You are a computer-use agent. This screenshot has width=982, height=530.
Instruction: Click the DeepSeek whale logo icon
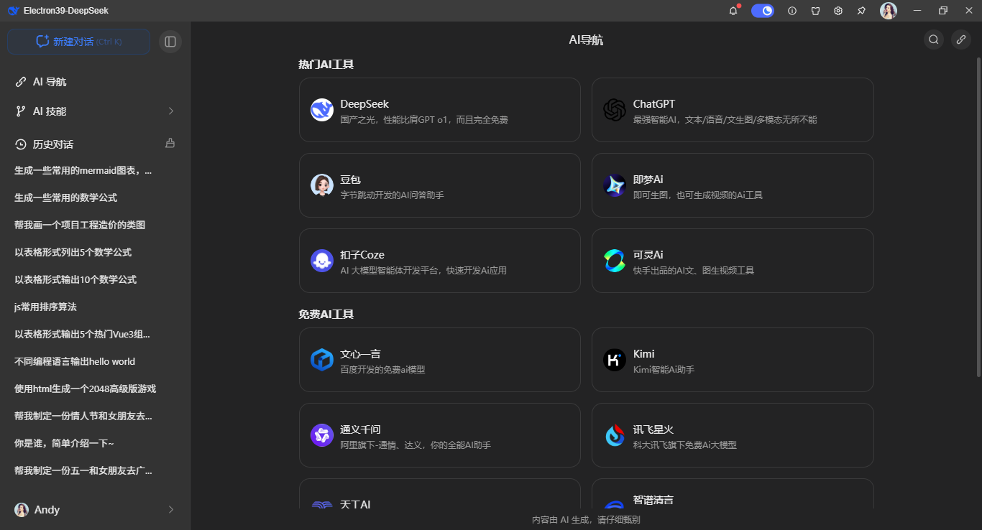tap(321, 110)
